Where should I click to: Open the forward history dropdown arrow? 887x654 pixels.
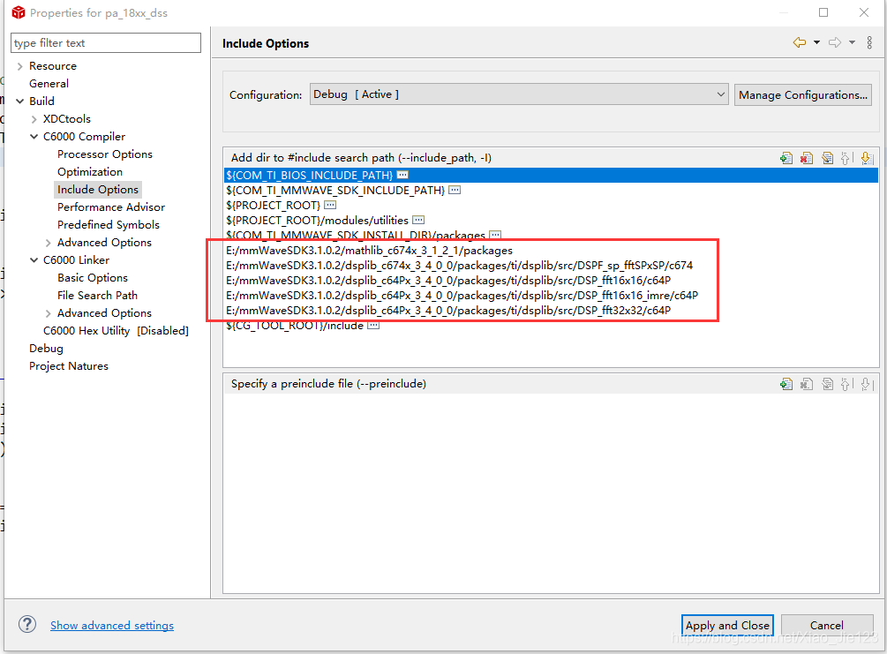[852, 42]
